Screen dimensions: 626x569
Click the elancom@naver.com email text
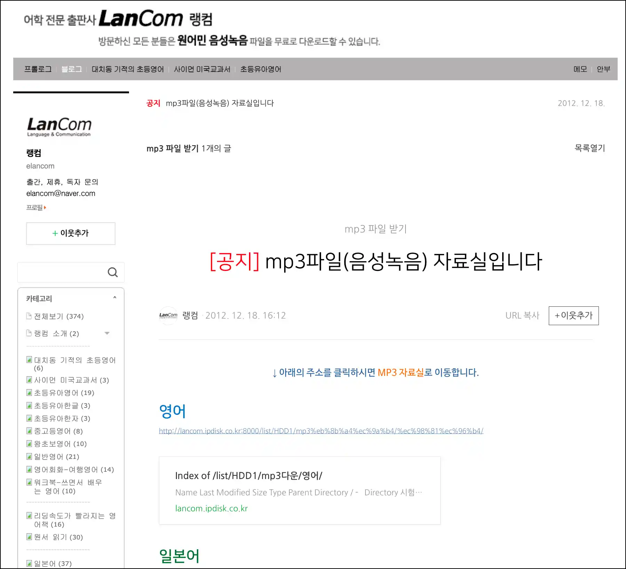point(61,193)
